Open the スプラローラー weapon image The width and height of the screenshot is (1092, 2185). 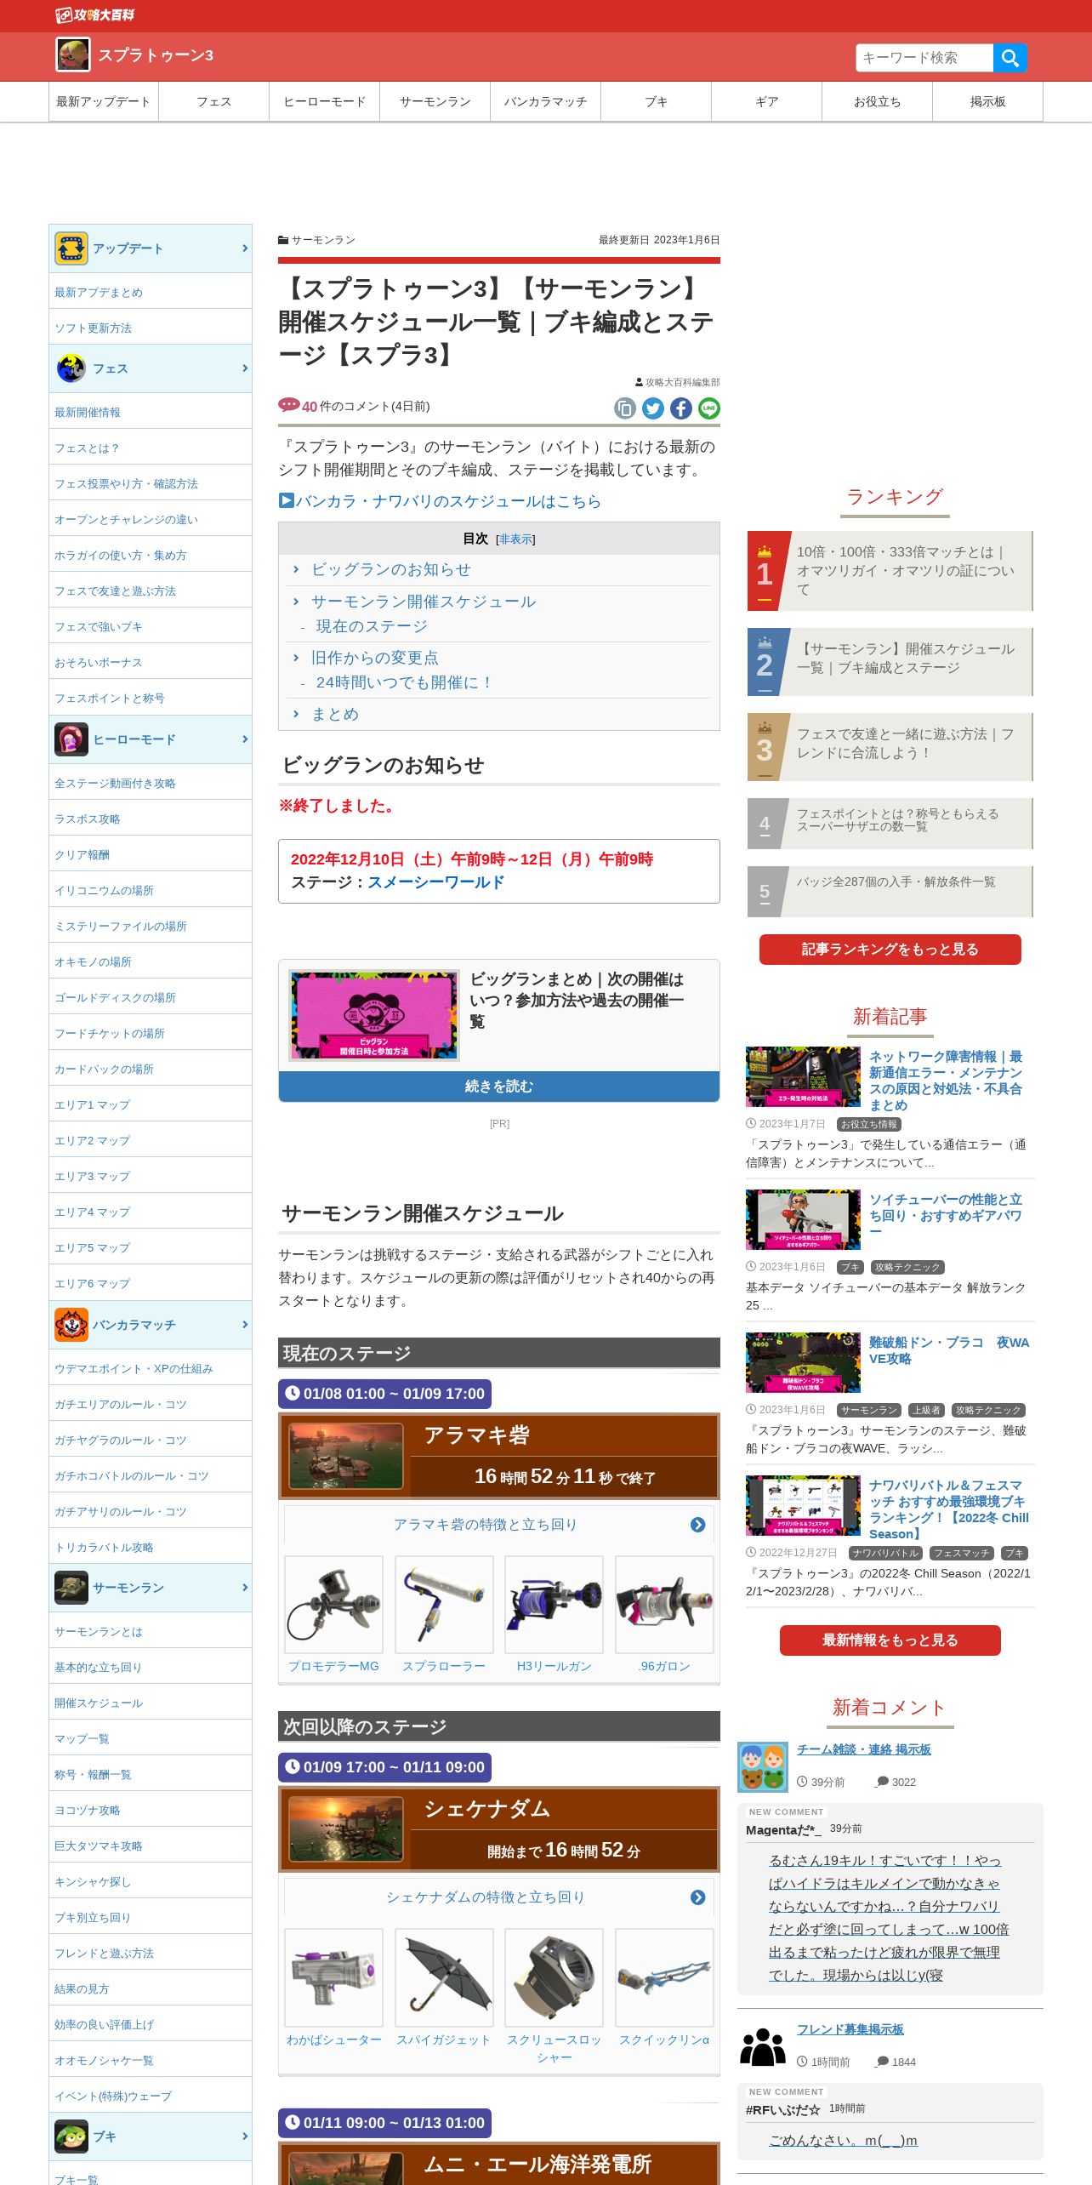pyautogui.click(x=444, y=1605)
